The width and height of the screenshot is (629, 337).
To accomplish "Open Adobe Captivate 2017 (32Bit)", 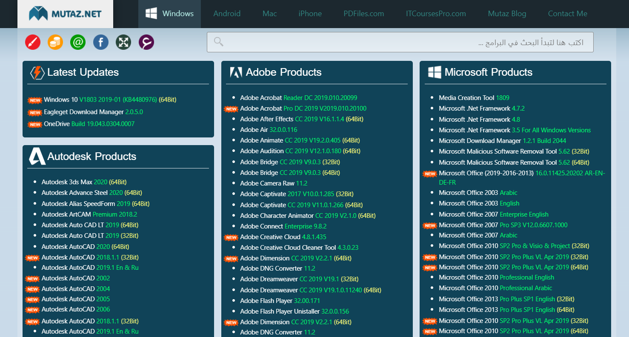I will (297, 194).
